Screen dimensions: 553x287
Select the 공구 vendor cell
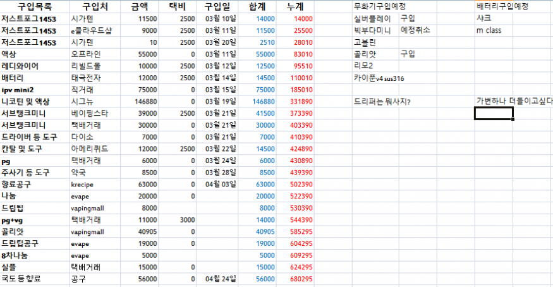(x=95, y=279)
